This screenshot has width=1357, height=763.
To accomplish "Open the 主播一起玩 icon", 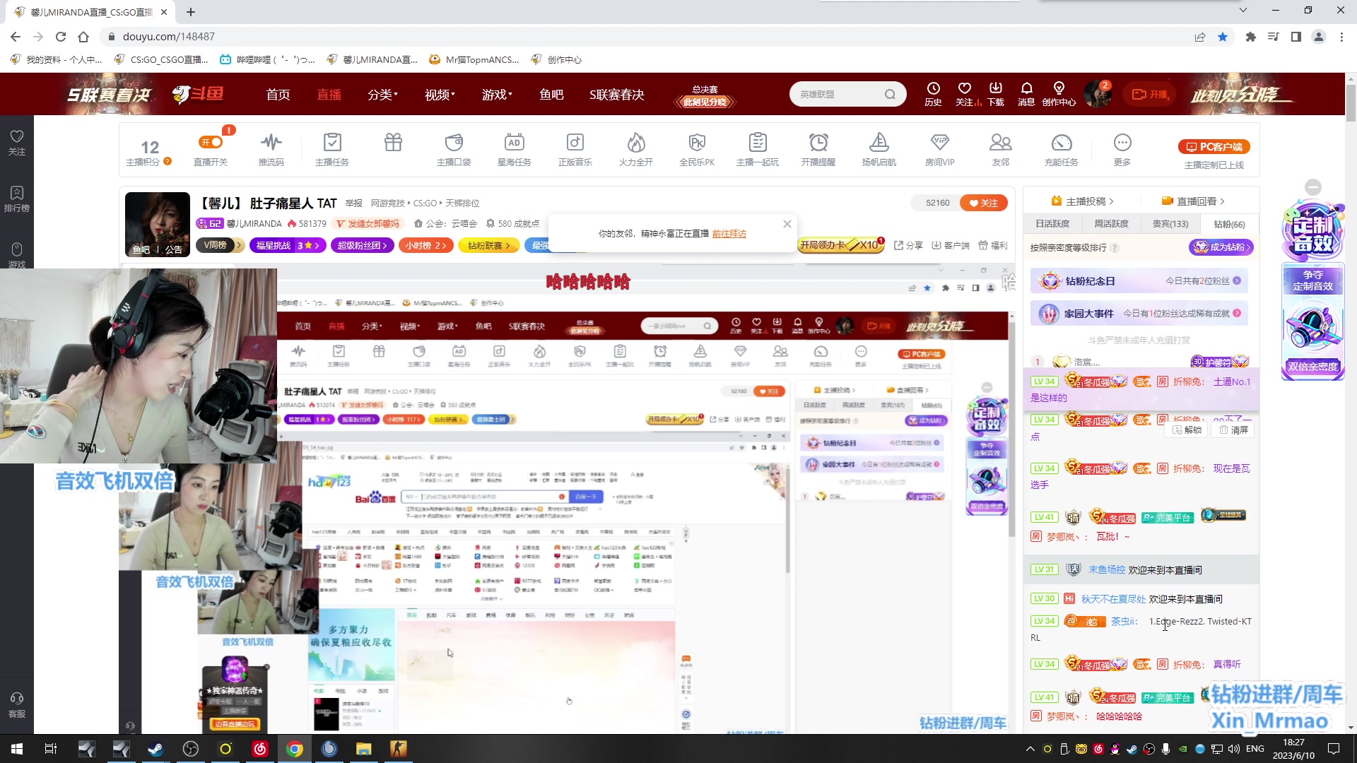I will [x=758, y=143].
